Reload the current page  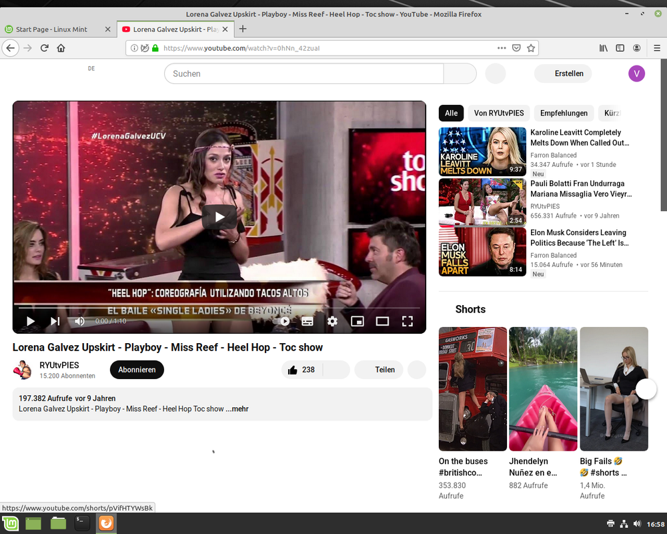pos(44,48)
